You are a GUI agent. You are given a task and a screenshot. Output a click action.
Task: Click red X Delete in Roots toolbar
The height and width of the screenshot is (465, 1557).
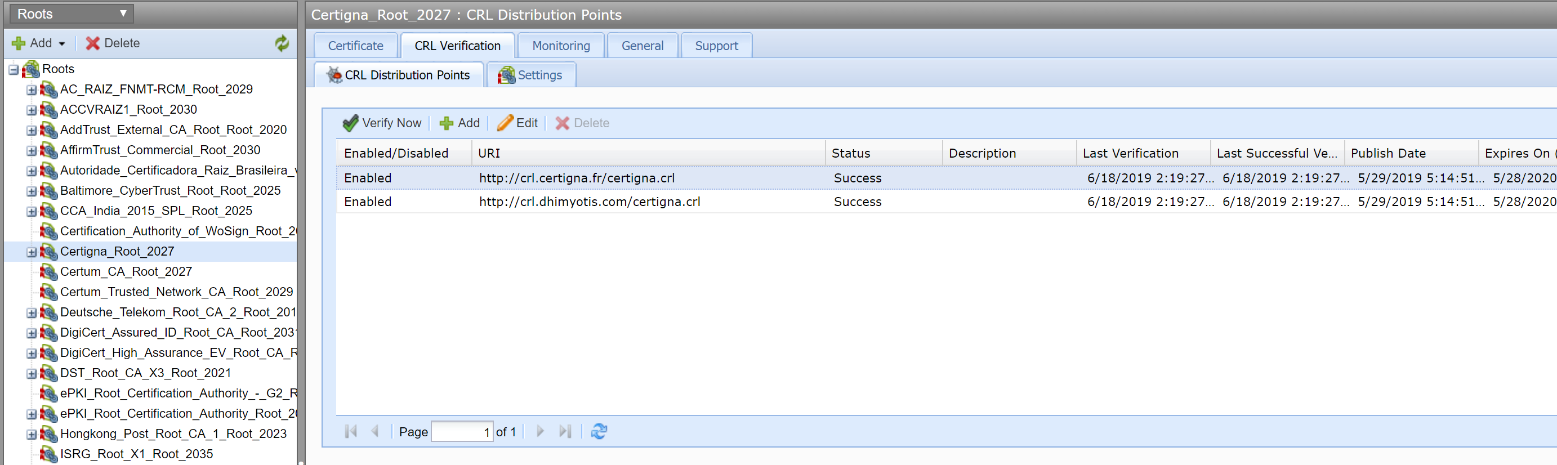coord(92,43)
